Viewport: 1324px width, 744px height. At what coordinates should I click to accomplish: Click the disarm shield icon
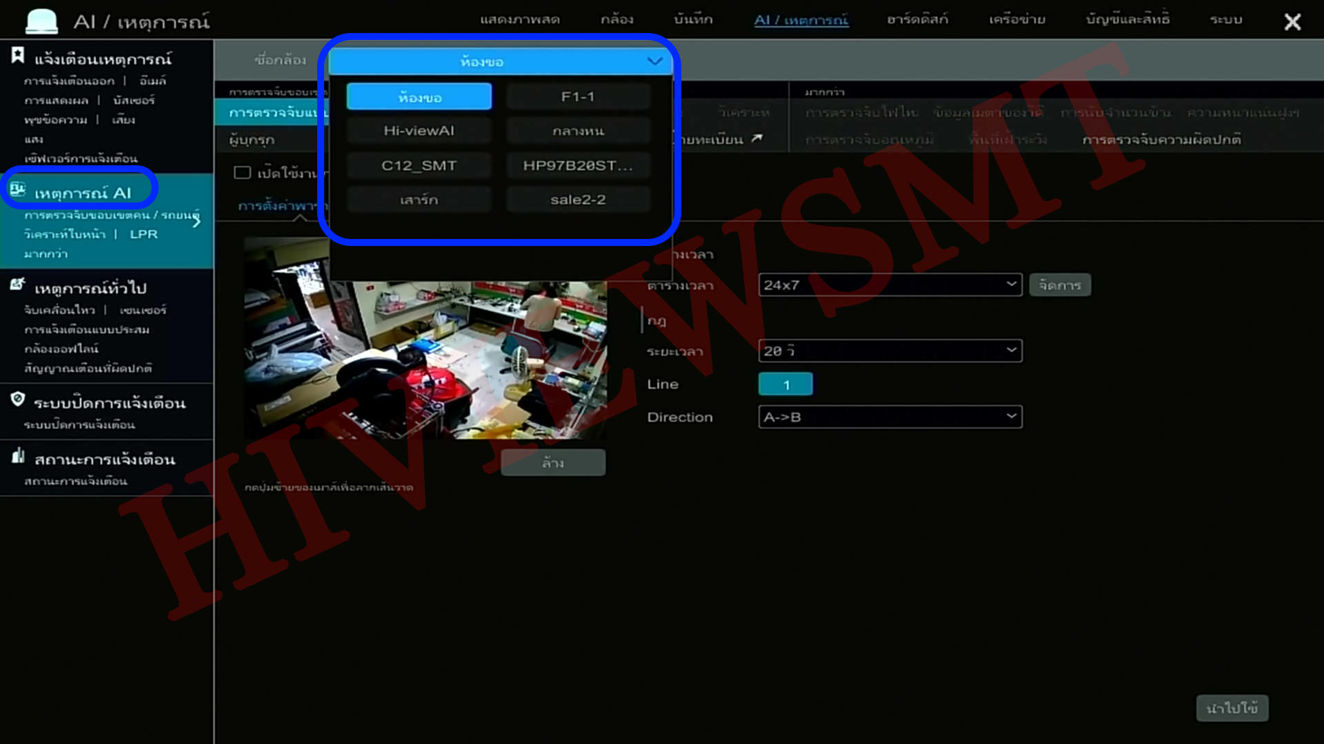[18, 399]
